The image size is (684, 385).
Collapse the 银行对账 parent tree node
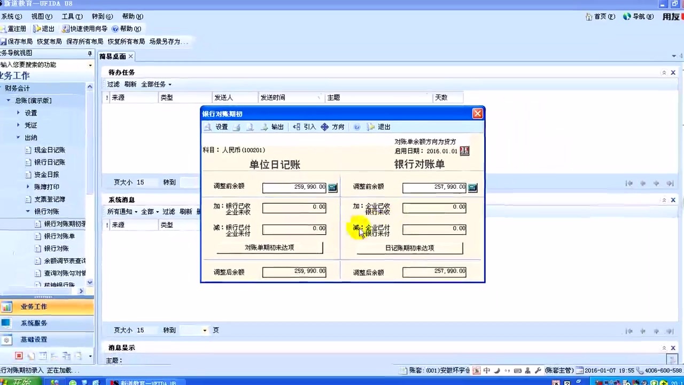[28, 211]
